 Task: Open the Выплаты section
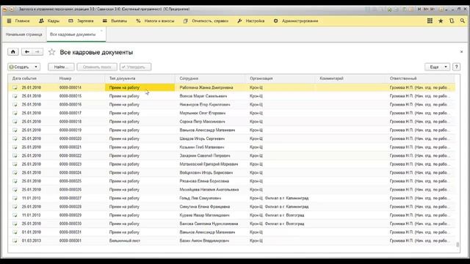click(x=115, y=21)
